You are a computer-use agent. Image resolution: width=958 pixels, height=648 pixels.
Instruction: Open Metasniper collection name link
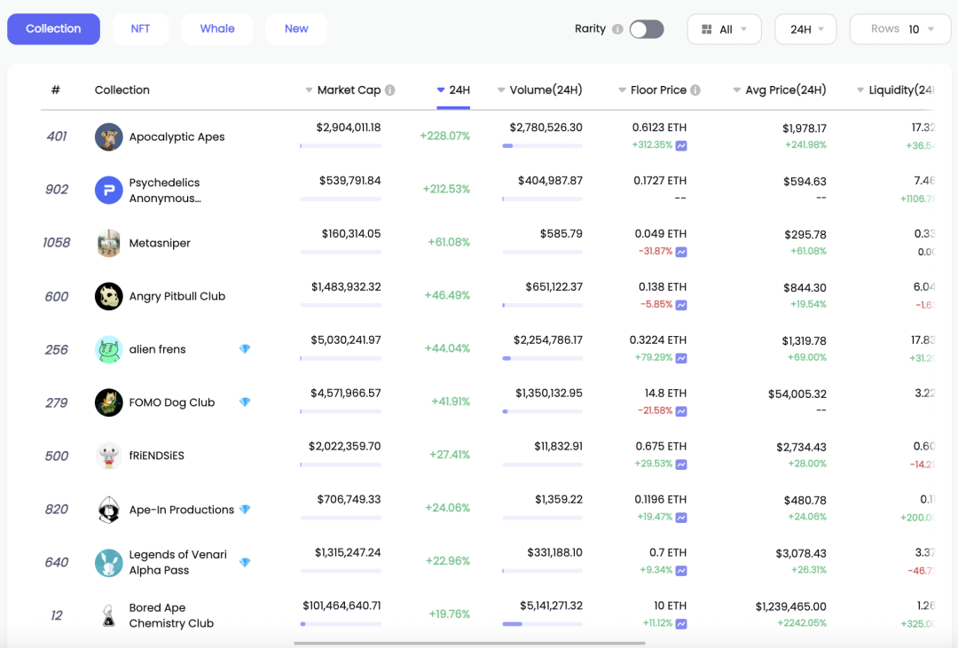pos(160,243)
